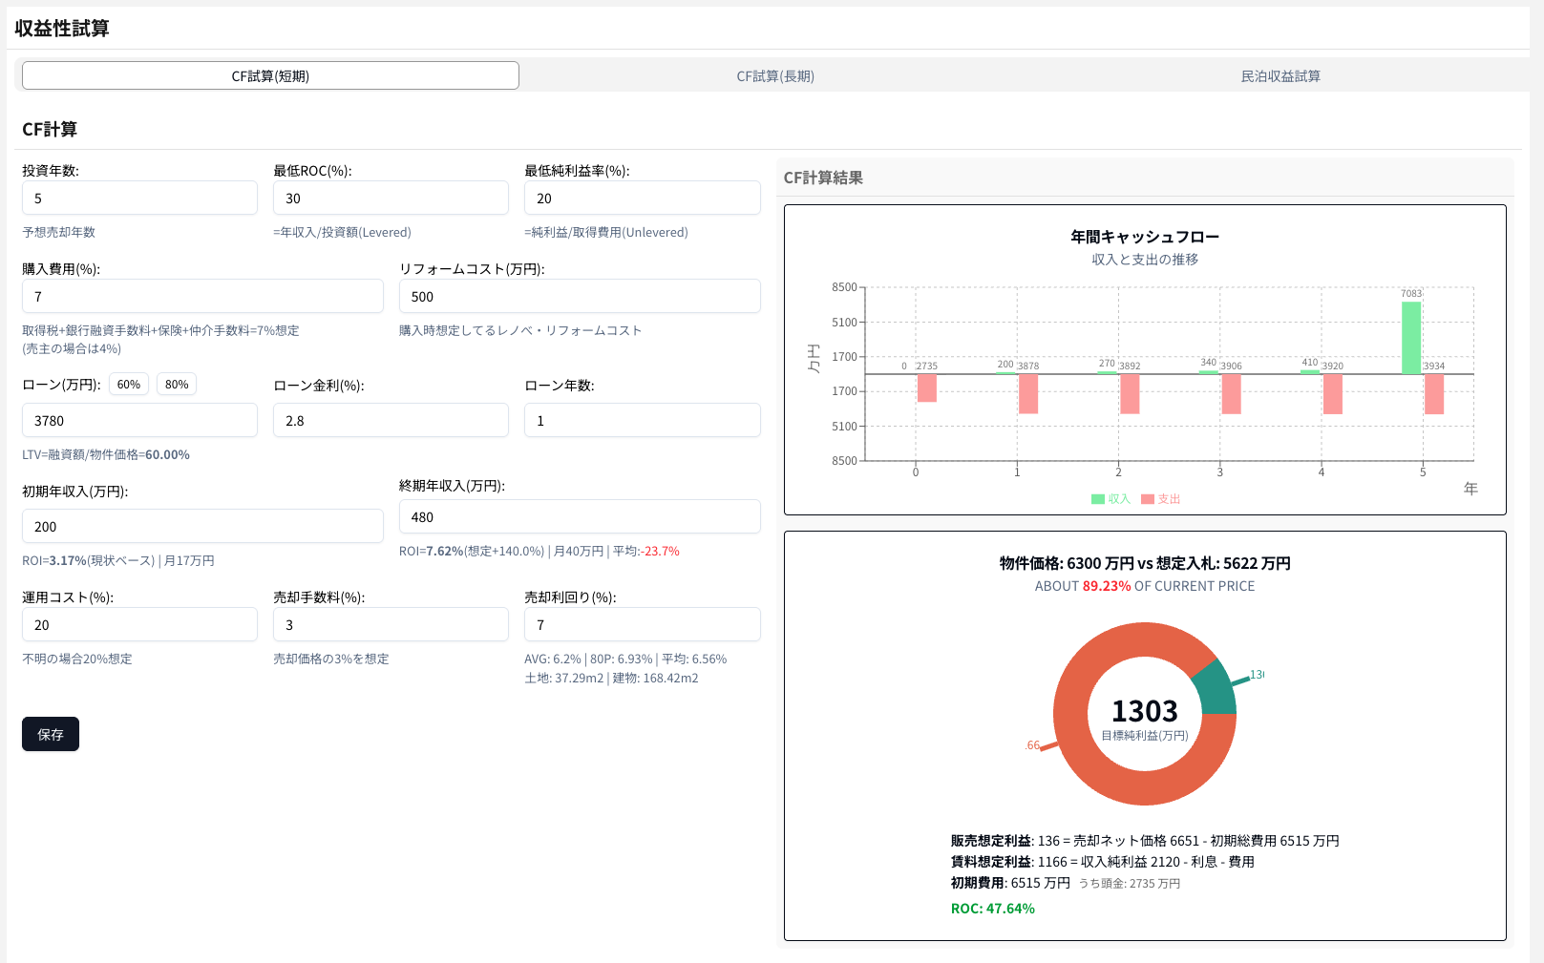Click the teal donut chart segment
Image resolution: width=1544 pixels, height=963 pixels.
coord(1214,689)
